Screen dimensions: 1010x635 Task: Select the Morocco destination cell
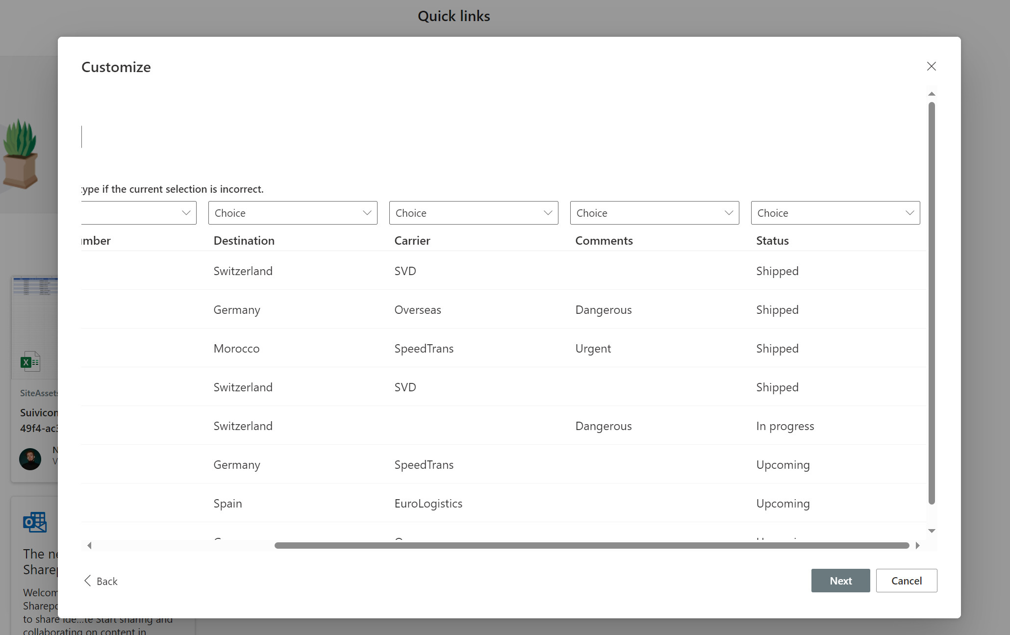tap(236, 348)
